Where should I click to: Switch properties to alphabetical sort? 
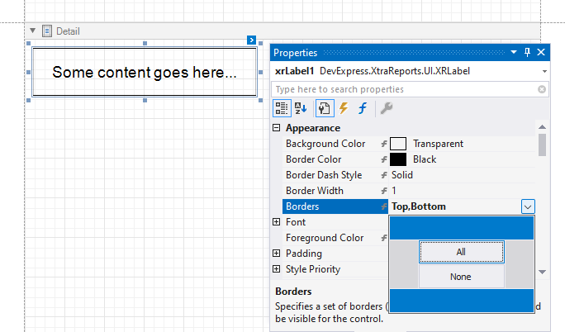pos(301,108)
